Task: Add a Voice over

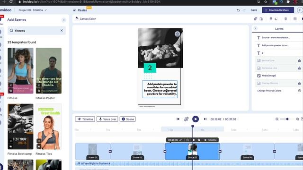Action: (x=107, y=119)
